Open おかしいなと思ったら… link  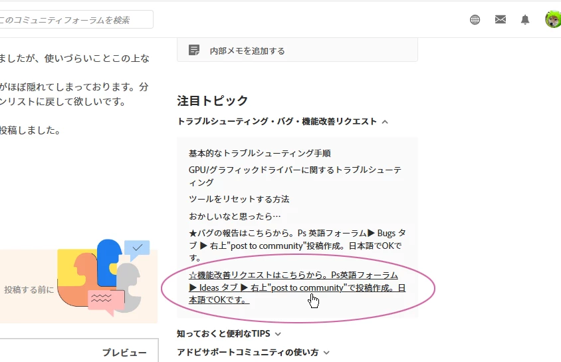pyautogui.click(x=235, y=216)
